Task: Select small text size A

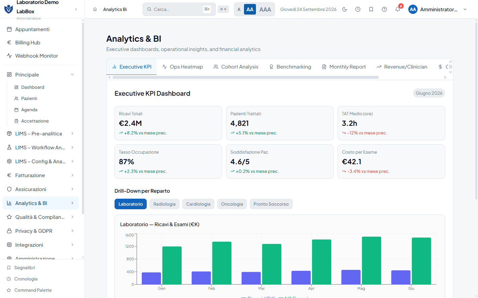Action: click(x=239, y=9)
